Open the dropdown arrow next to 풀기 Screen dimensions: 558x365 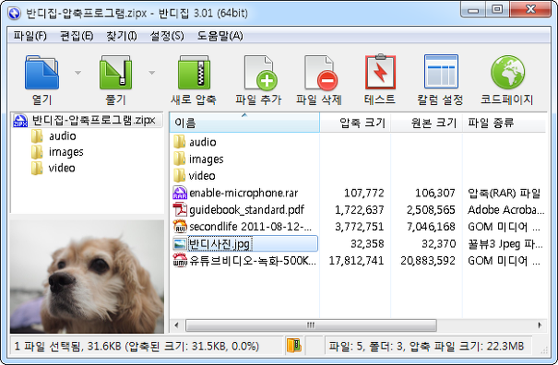pos(152,73)
